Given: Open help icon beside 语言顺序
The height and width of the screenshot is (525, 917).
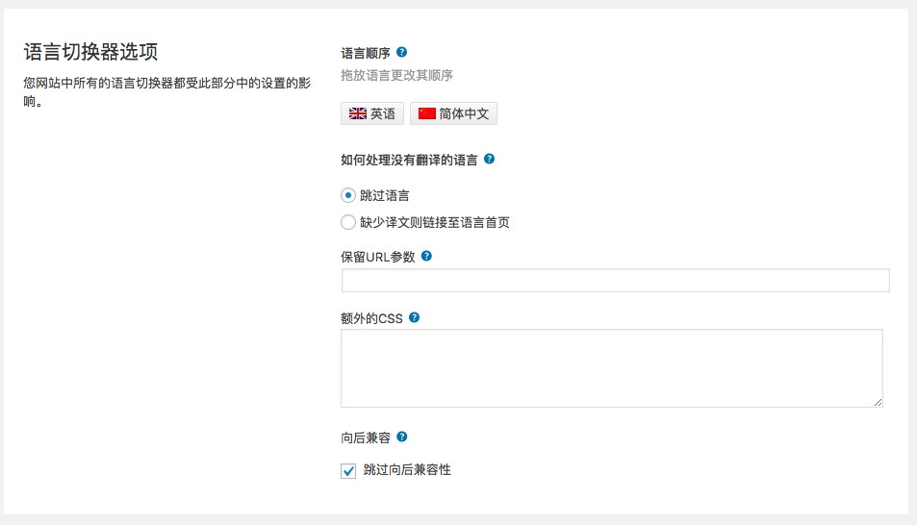Looking at the screenshot, I should coord(401,52).
